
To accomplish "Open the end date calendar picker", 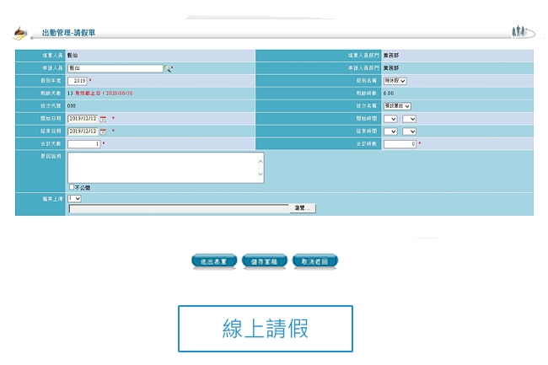I will [x=103, y=132].
